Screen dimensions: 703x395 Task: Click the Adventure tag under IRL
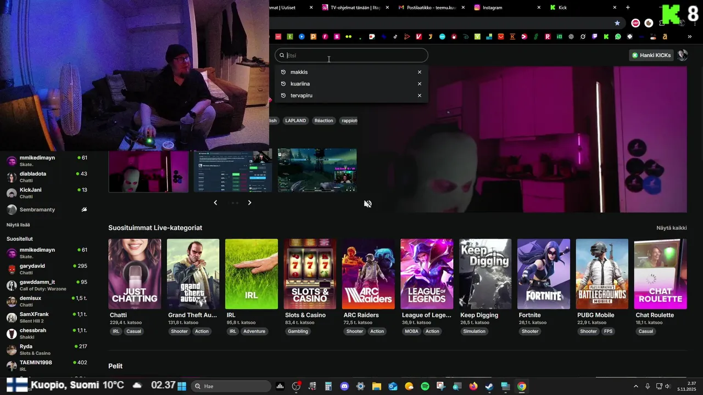point(254,331)
